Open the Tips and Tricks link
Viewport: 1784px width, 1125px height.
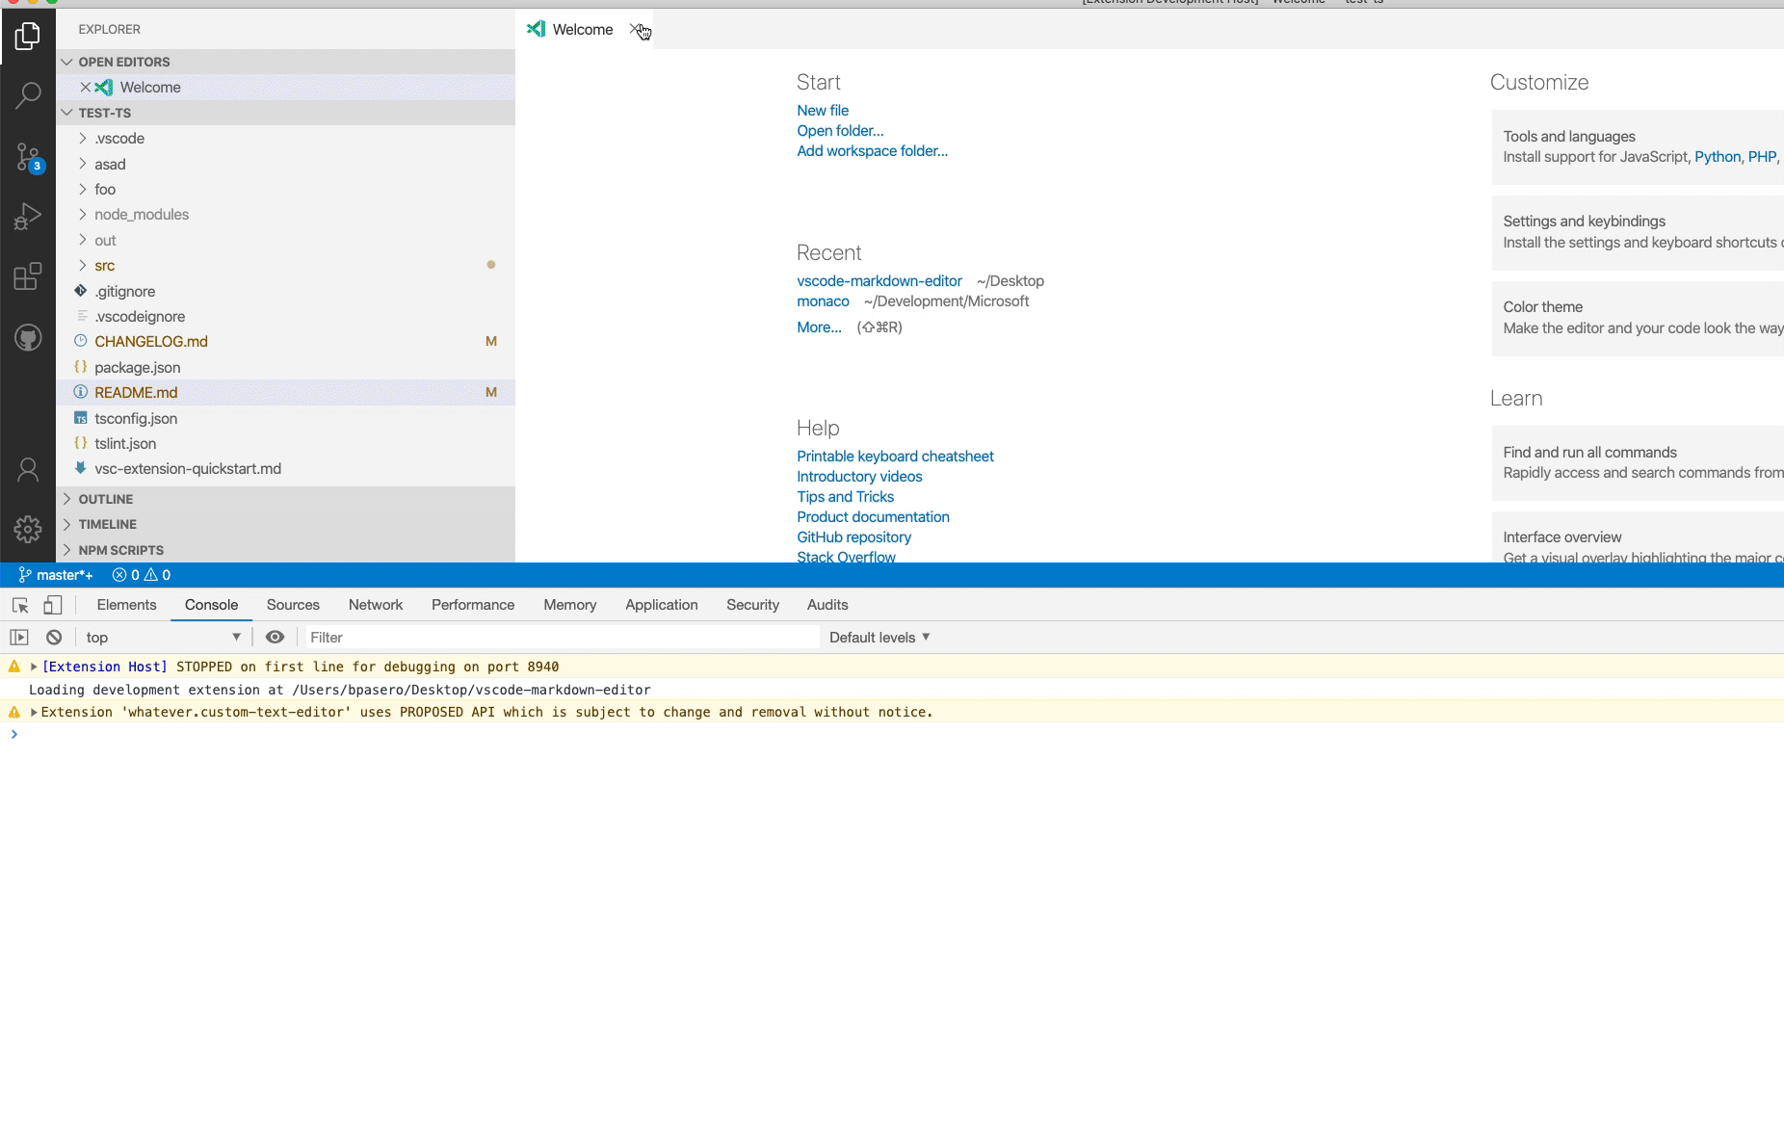[845, 496]
